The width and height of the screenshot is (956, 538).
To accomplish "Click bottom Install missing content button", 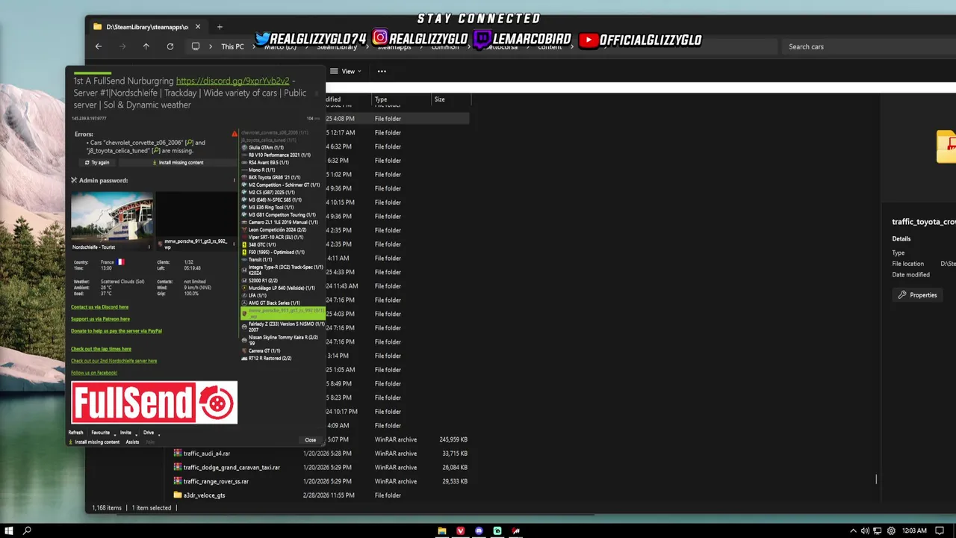I will point(94,442).
